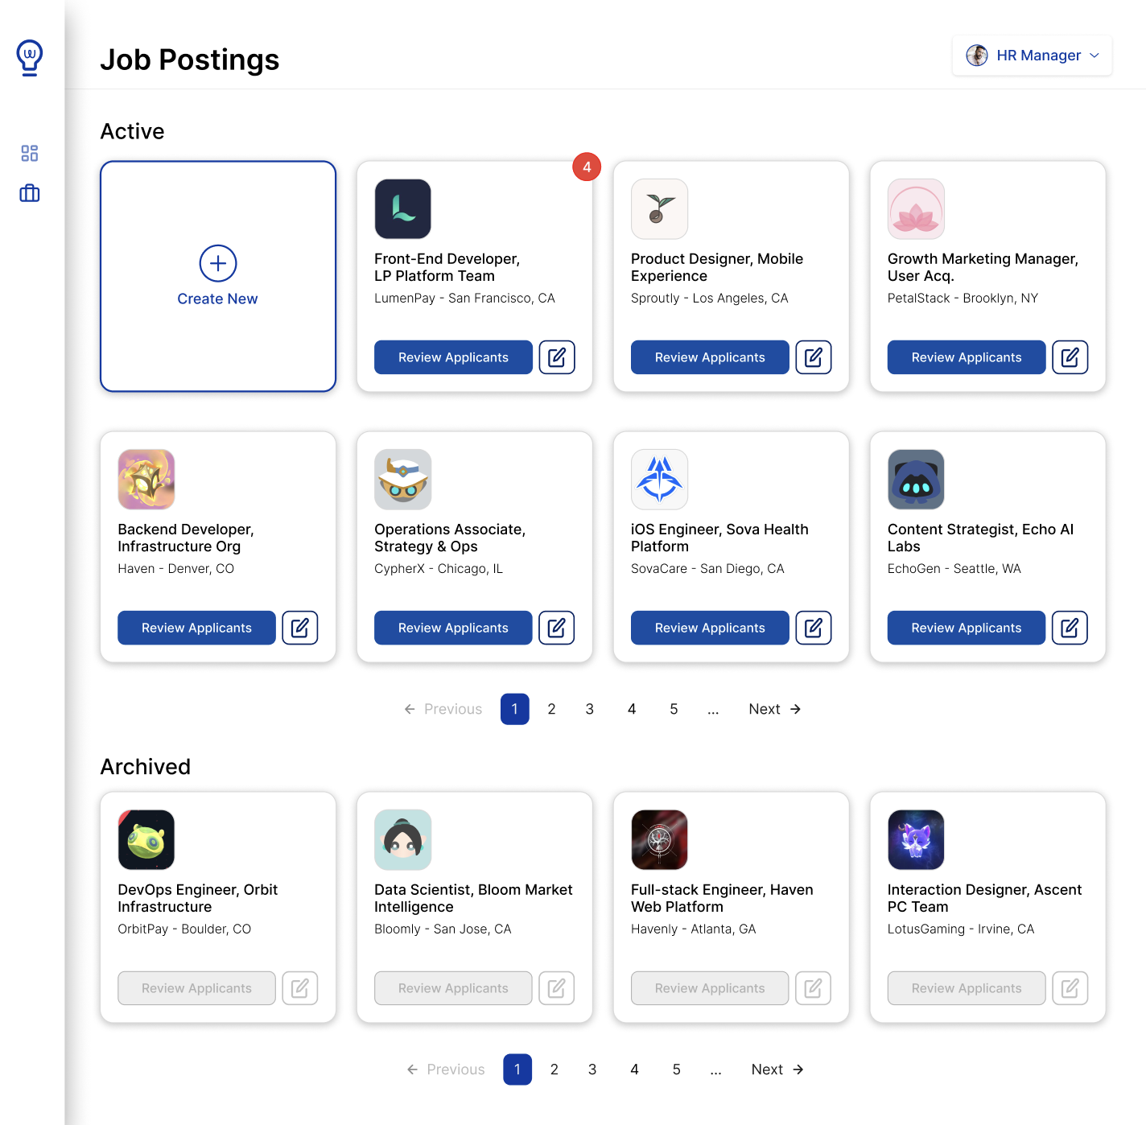
Task: Review applicants for Front-End Developer
Action: coord(453,357)
